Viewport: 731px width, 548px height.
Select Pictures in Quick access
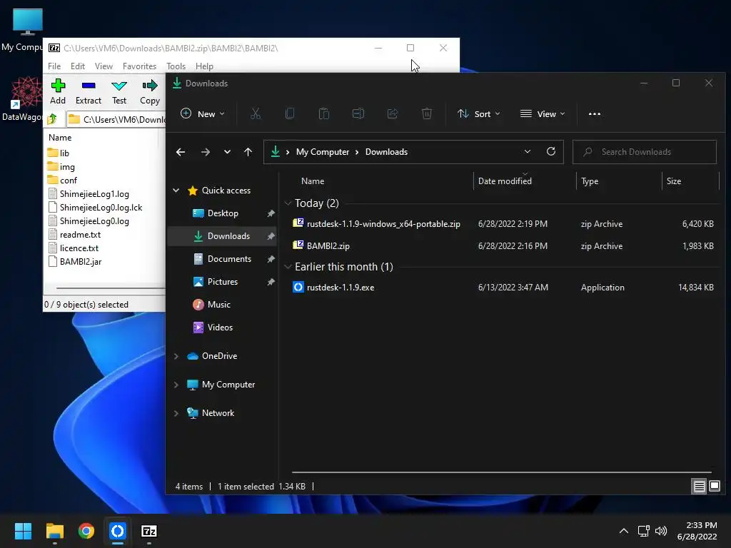tap(223, 282)
